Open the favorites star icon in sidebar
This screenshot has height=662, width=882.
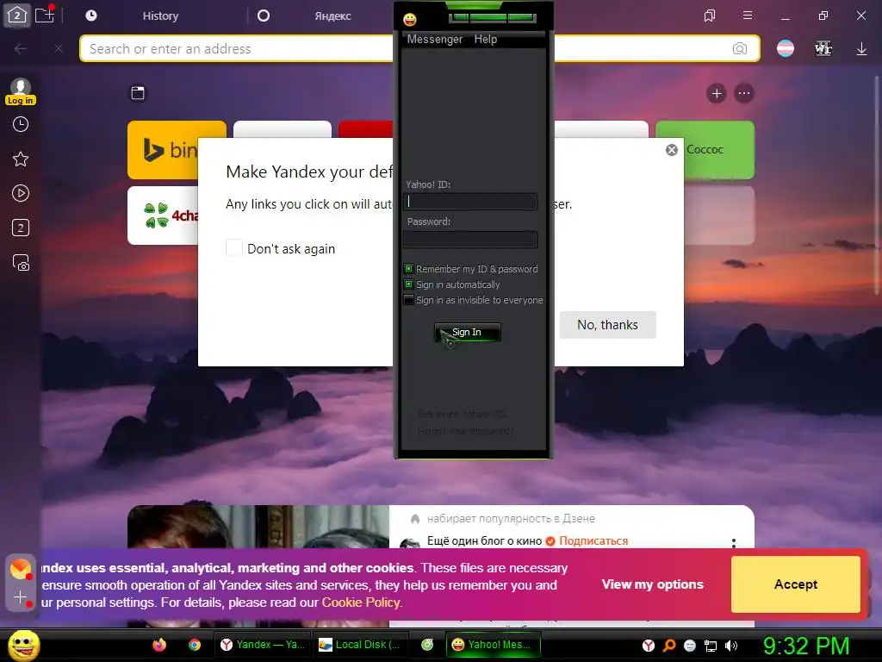tap(21, 159)
